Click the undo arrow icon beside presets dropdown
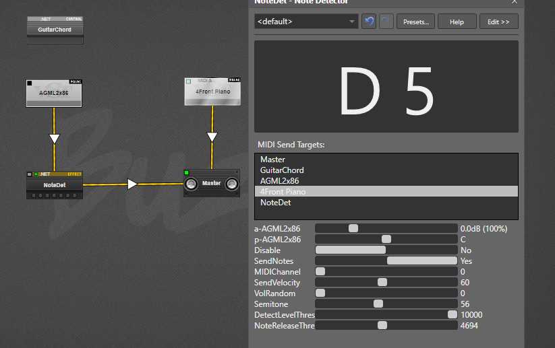This screenshot has width=555, height=348. click(369, 22)
